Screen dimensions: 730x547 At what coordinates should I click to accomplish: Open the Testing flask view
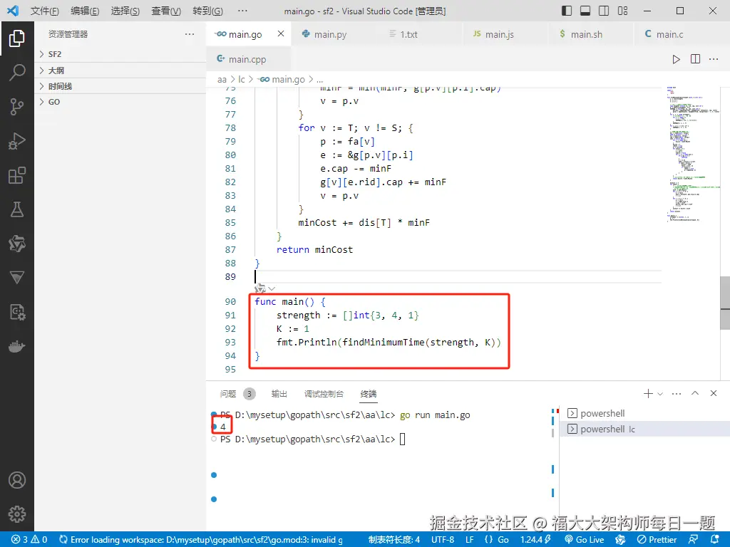pyautogui.click(x=17, y=210)
